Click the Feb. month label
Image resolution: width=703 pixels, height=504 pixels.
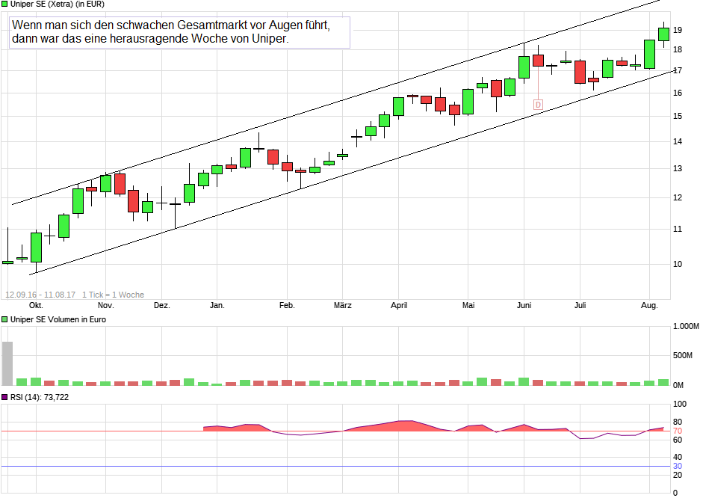click(287, 306)
